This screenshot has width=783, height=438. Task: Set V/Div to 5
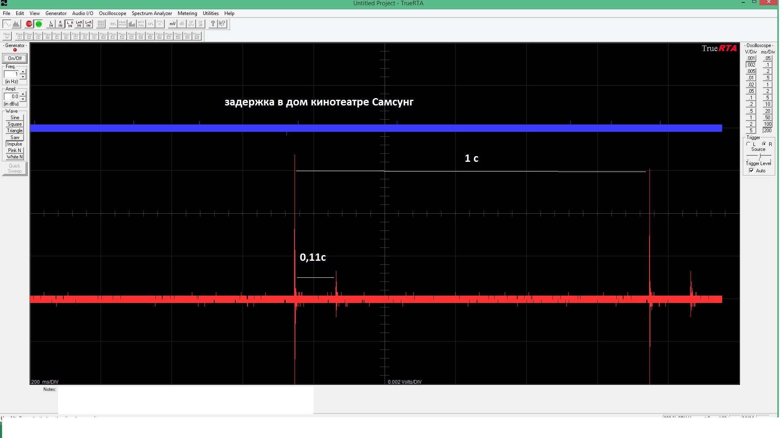[x=751, y=131]
